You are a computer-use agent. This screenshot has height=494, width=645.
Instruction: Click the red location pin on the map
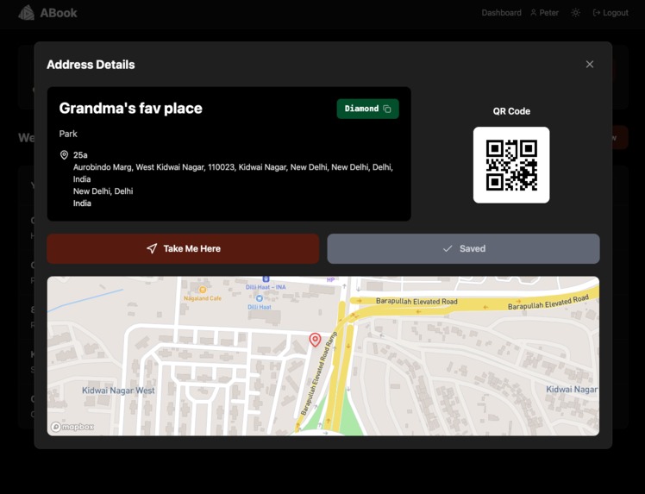(x=315, y=341)
